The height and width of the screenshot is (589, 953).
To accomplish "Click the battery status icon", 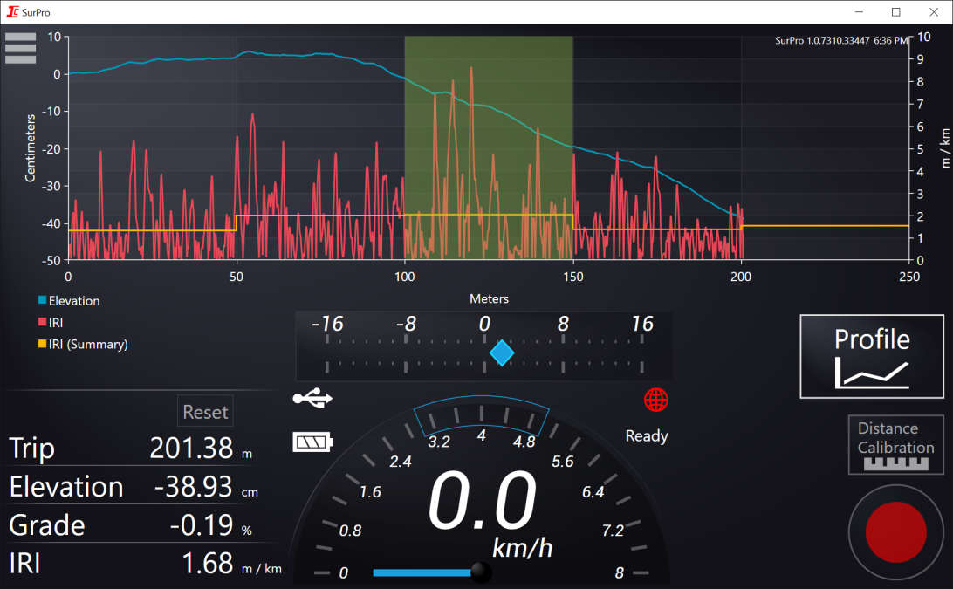I will pos(312,442).
